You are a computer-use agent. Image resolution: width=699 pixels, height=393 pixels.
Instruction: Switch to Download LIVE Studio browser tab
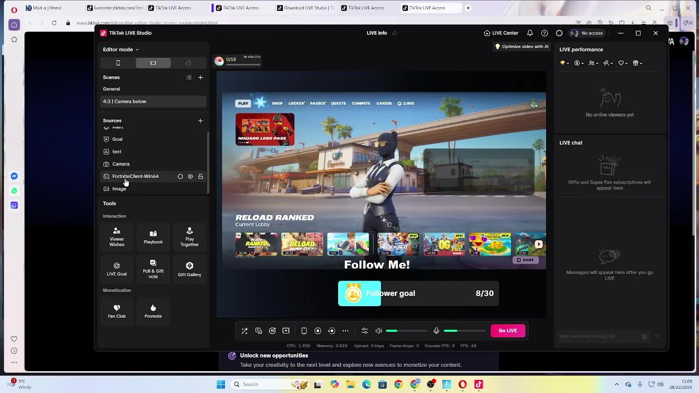(305, 8)
